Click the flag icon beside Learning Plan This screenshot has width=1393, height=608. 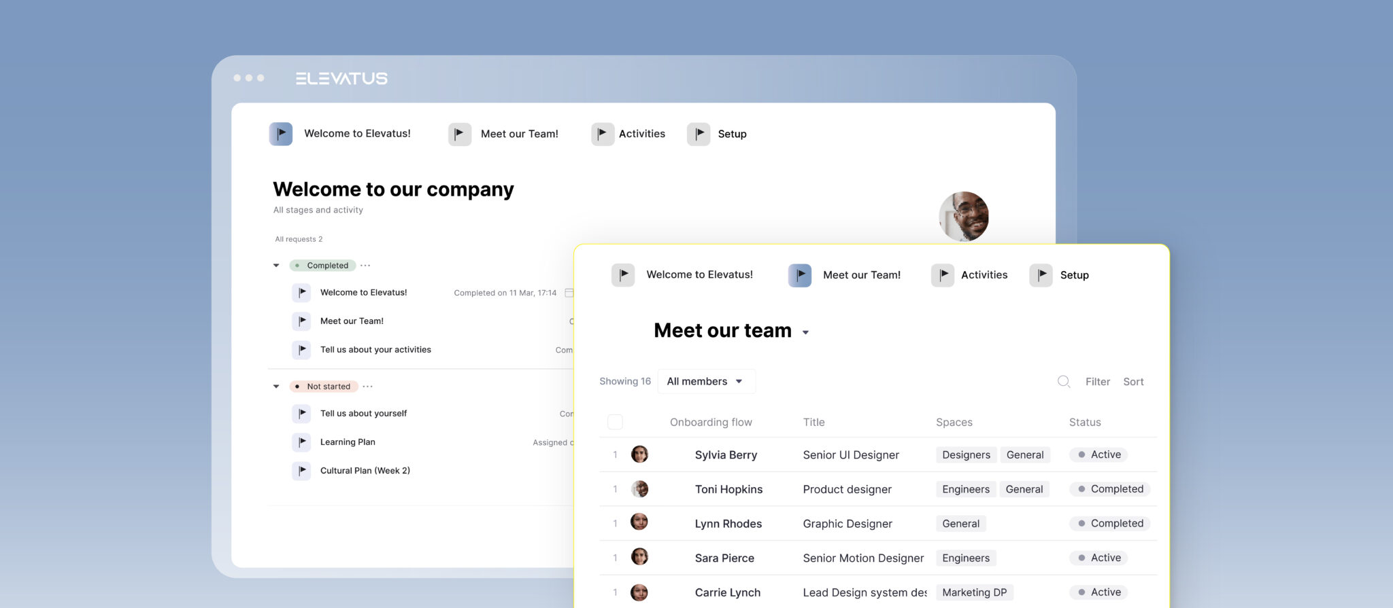point(301,442)
